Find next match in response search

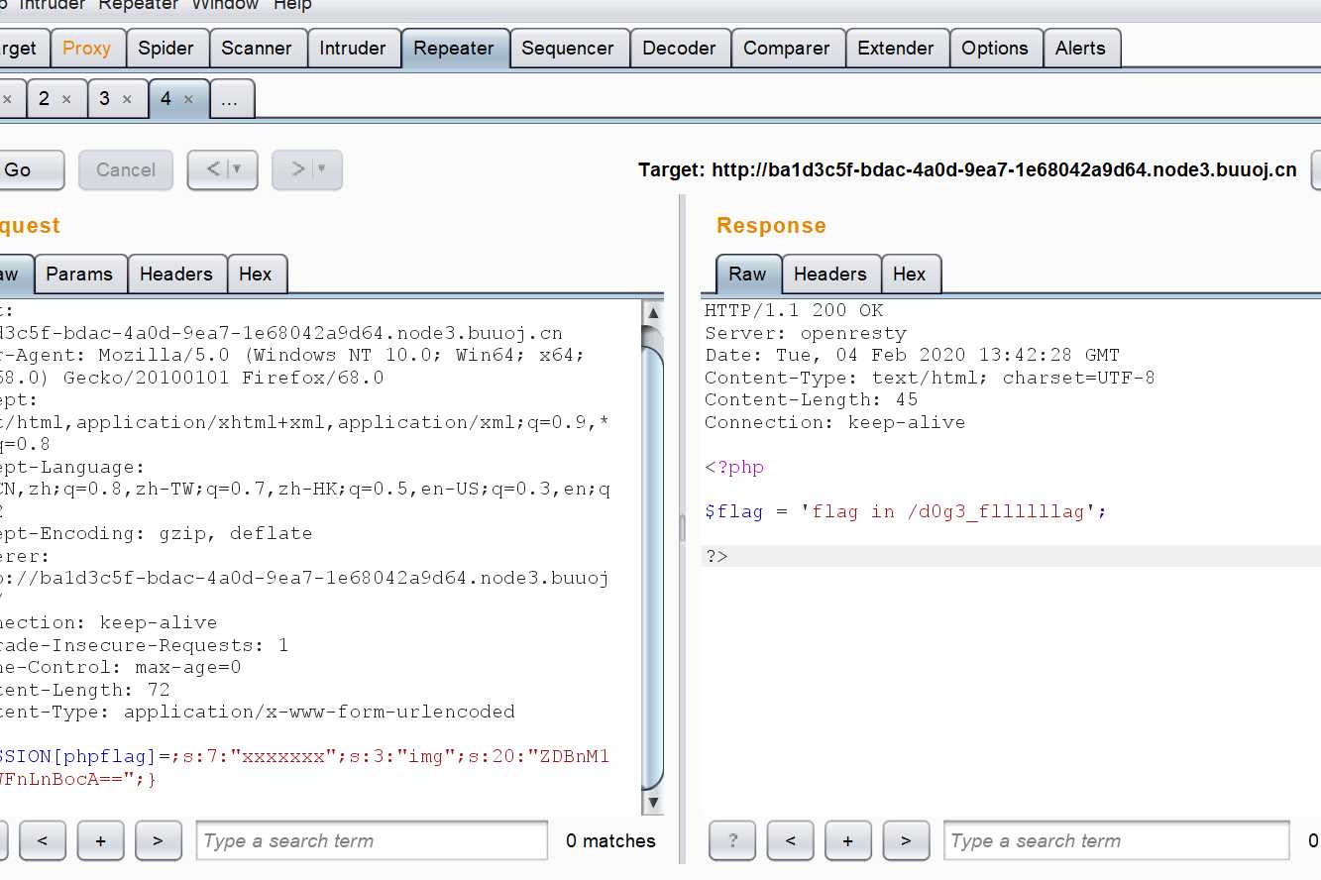906,840
